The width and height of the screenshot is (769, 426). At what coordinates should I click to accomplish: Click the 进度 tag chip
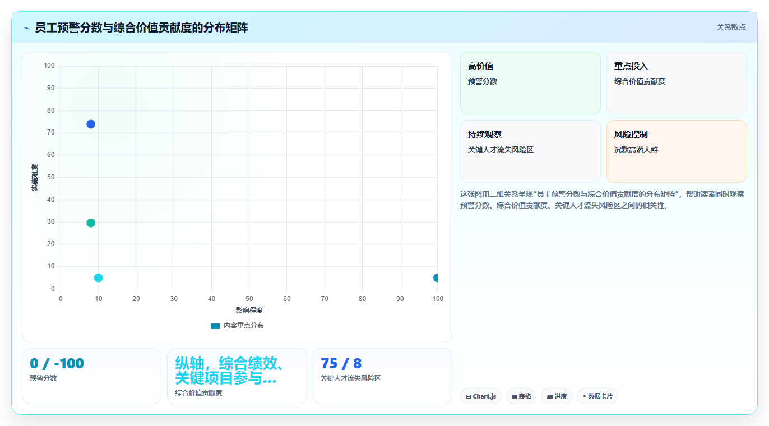point(557,396)
